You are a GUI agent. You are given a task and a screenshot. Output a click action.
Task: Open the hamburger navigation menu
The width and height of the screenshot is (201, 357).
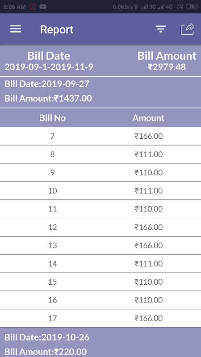16,29
